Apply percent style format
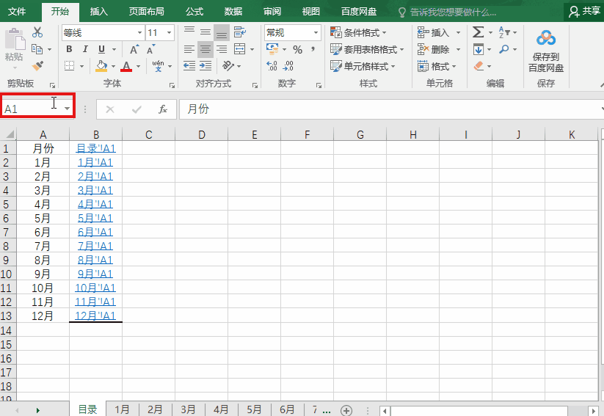 tap(297, 49)
